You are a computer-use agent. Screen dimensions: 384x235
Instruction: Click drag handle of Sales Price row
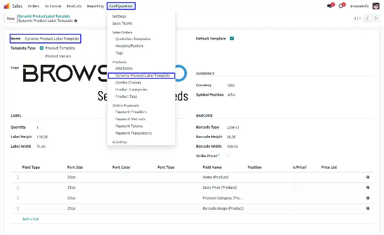click(18, 188)
